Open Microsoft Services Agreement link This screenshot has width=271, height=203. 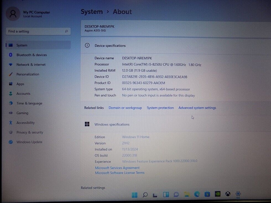117,168
